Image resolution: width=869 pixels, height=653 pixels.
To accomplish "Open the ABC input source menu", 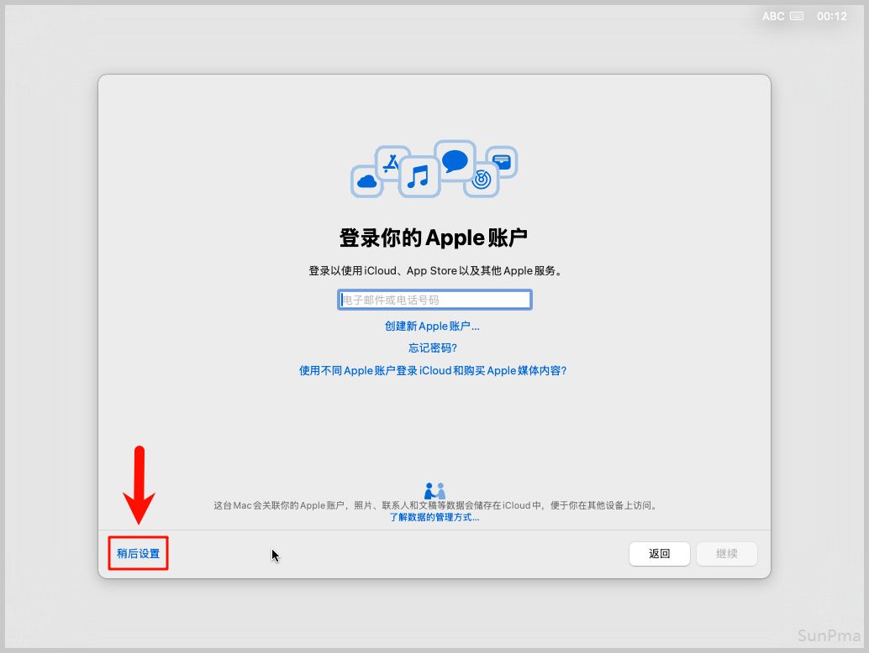I will 772,16.
